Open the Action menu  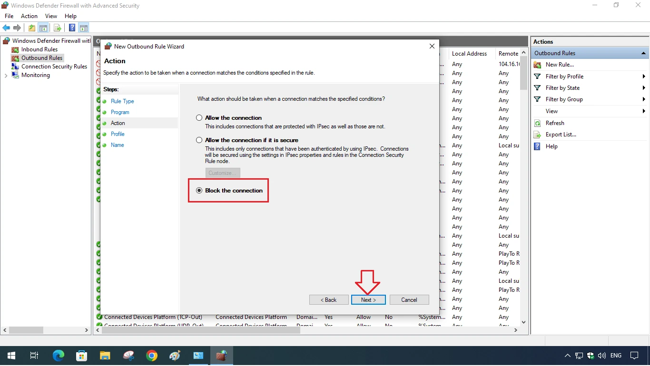pyautogui.click(x=29, y=16)
